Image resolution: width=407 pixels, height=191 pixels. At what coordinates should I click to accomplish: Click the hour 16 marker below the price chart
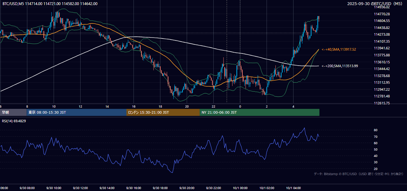coord(134,107)
